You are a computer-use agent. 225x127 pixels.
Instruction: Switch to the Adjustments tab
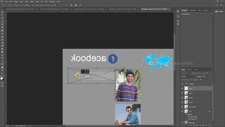pos(192,10)
